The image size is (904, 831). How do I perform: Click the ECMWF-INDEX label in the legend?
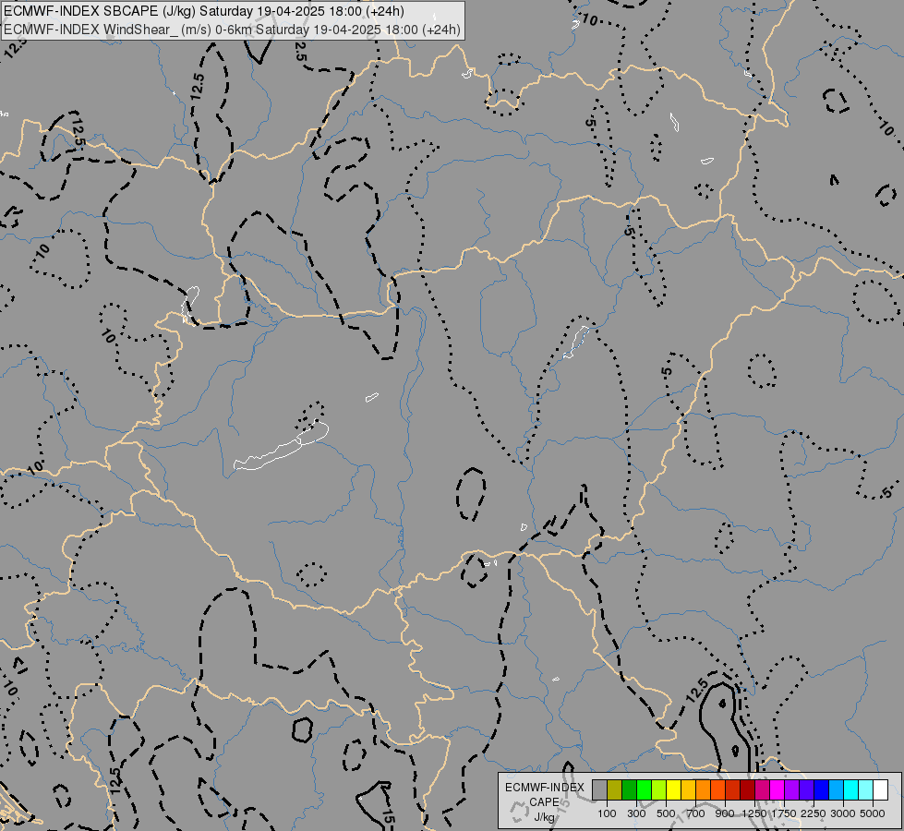545,788
